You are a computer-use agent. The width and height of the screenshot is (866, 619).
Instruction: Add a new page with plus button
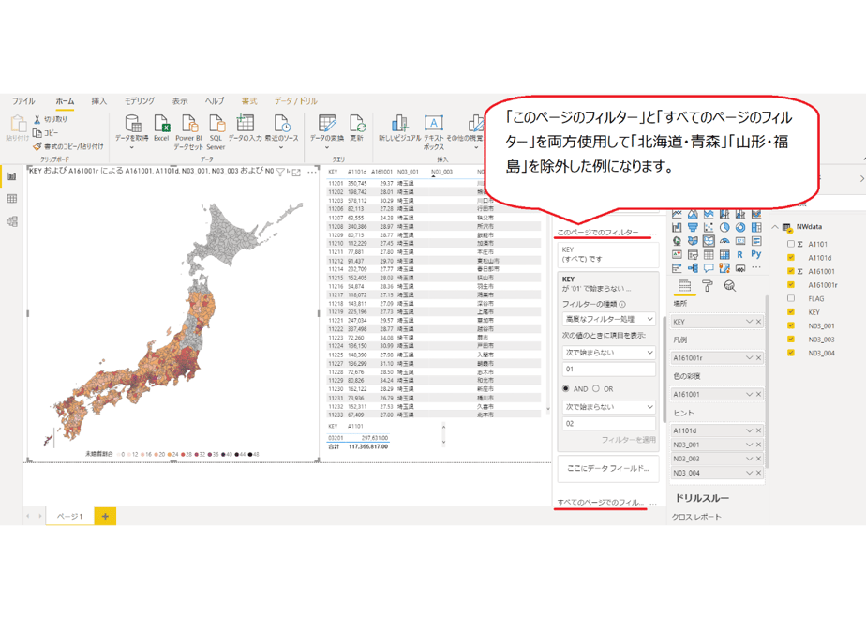click(x=105, y=516)
